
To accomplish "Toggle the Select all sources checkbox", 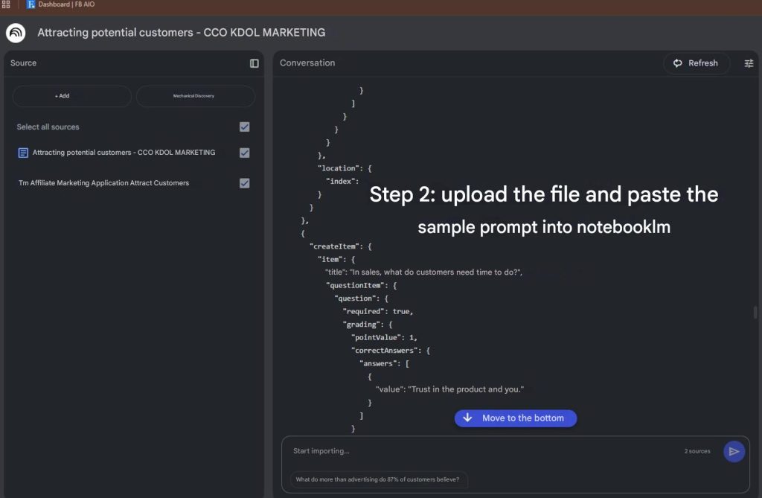I will 244,127.
